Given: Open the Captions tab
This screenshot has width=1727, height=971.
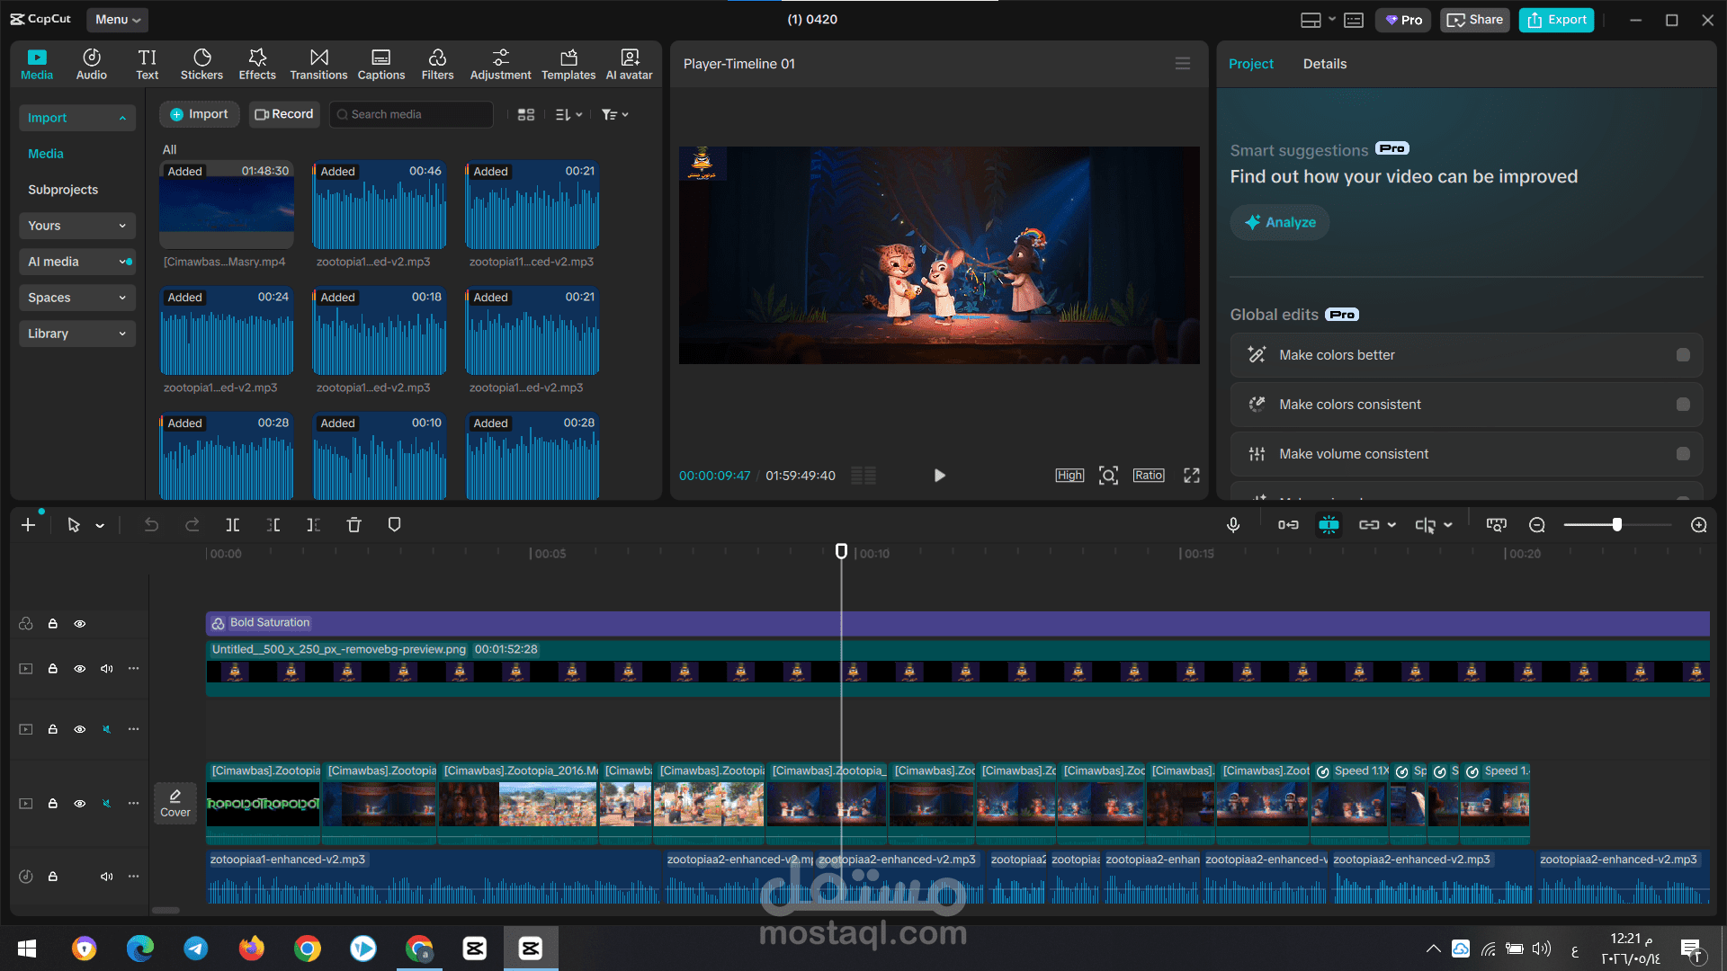Looking at the screenshot, I should 381,64.
